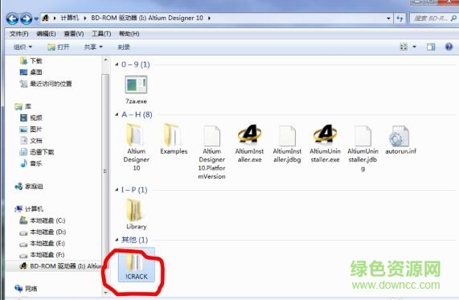459x300 pixels.
Task: Open the 迅雷下载 library
Action: [37, 152]
